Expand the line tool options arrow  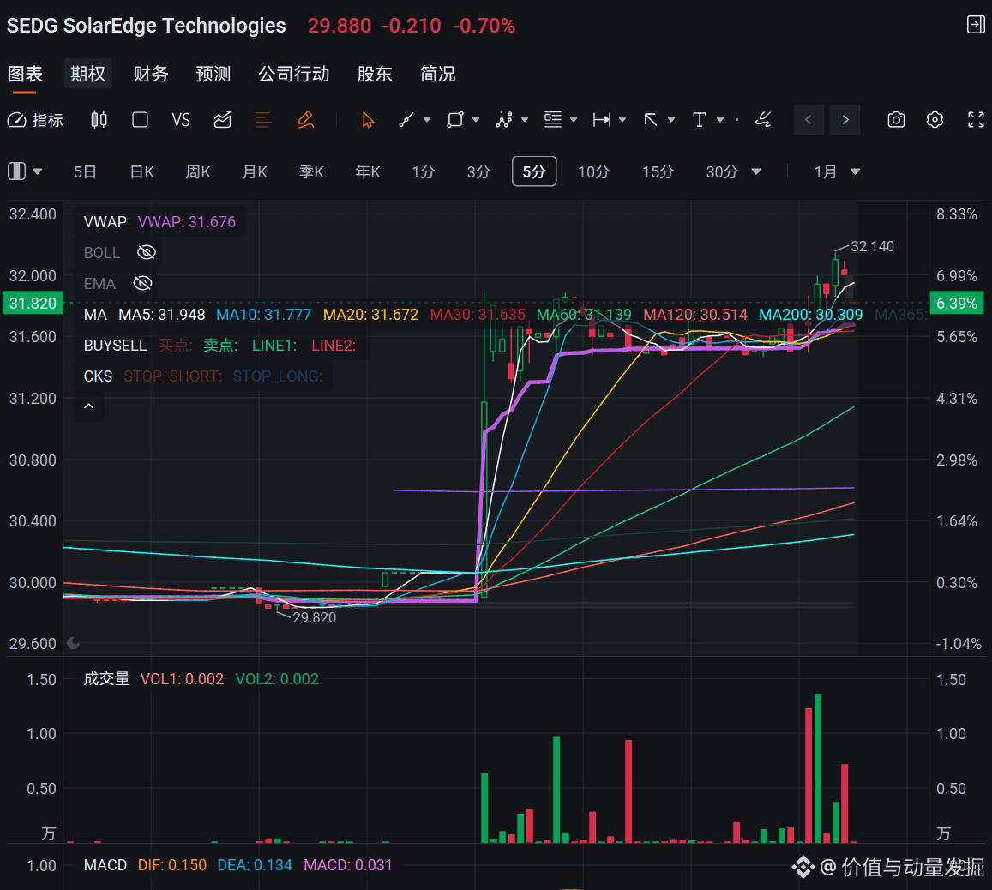tap(427, 119)
